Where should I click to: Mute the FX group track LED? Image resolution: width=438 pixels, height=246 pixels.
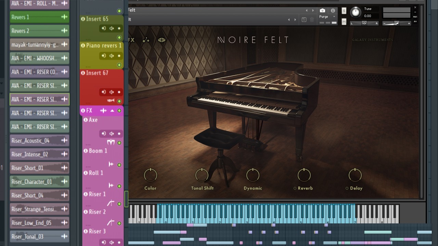[119, 111]
